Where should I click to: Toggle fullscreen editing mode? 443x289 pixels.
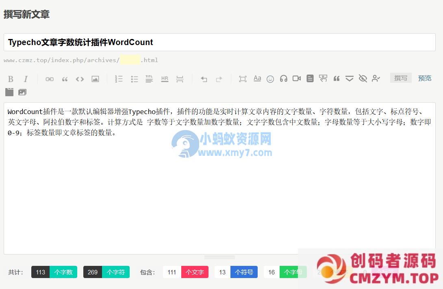(x=243, y=79)
